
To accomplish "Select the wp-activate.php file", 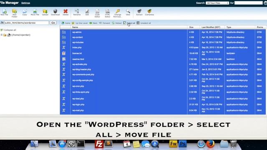I will pos(163,64).
